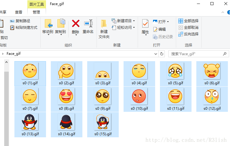Select file s0 (3).gif
The image size is (230, 146).
click(x=103, y=74)
